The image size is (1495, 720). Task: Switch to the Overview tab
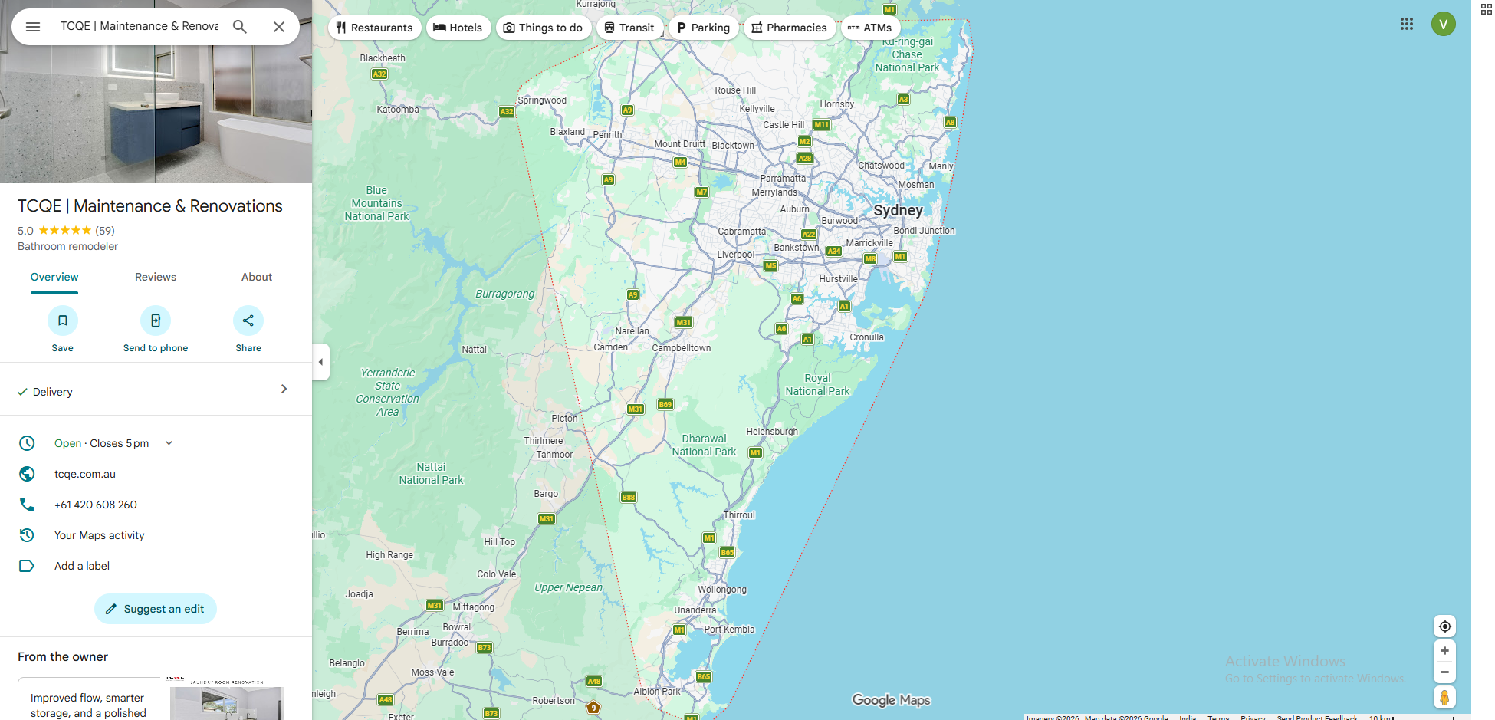click(x=54, y=277)
